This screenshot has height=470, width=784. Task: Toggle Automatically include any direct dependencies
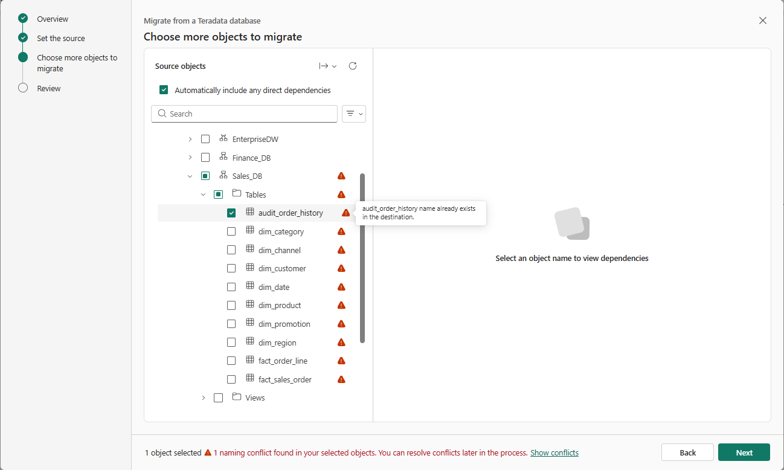point(164,90)
